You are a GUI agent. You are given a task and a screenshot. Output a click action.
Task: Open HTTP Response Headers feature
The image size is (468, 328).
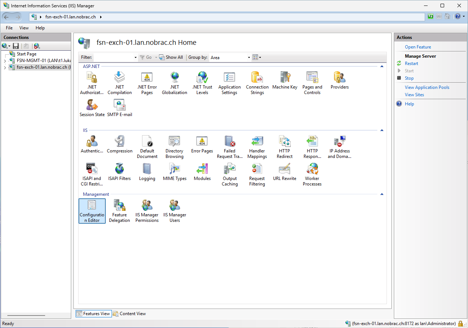click(312, 147)
